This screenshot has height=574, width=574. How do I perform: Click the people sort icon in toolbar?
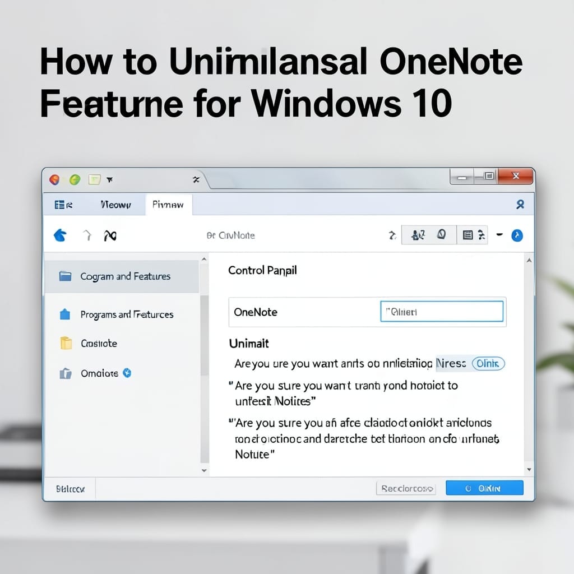point(418,235)
